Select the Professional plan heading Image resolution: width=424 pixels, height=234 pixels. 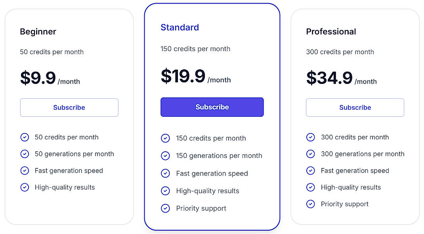[x=331, y=32]
